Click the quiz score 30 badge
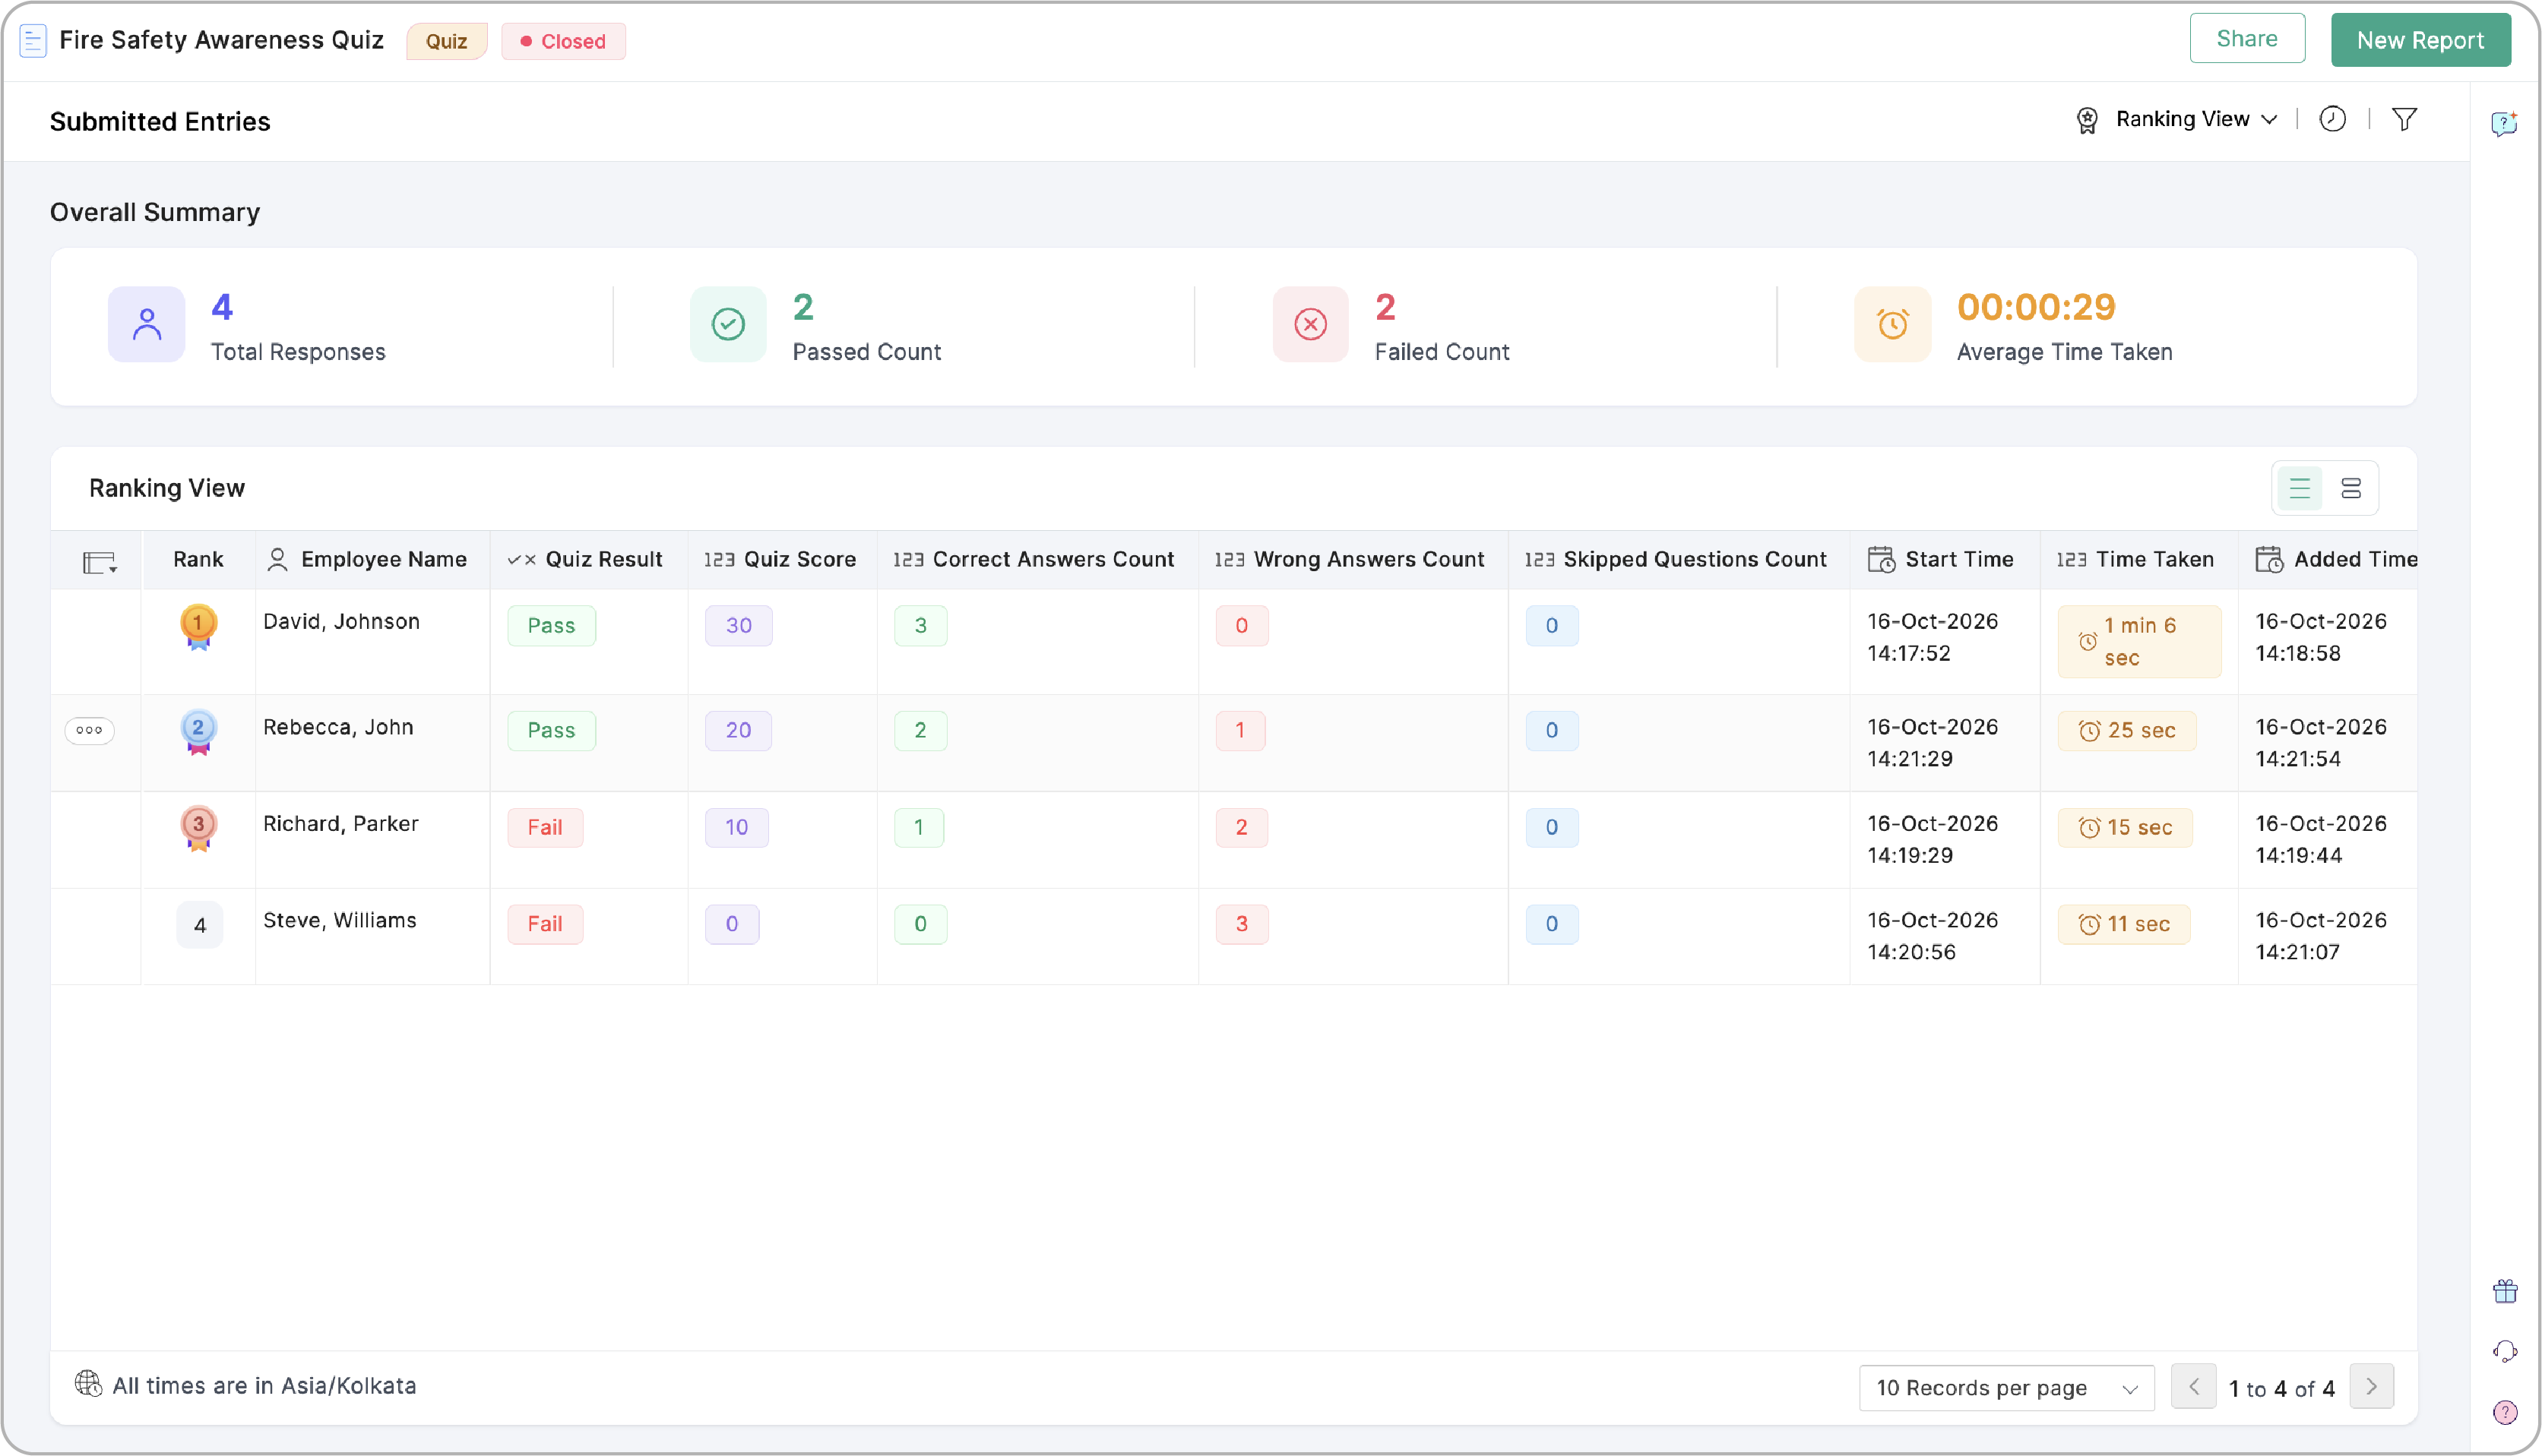The image size is (2542, 1456). (x=739, y=625)
